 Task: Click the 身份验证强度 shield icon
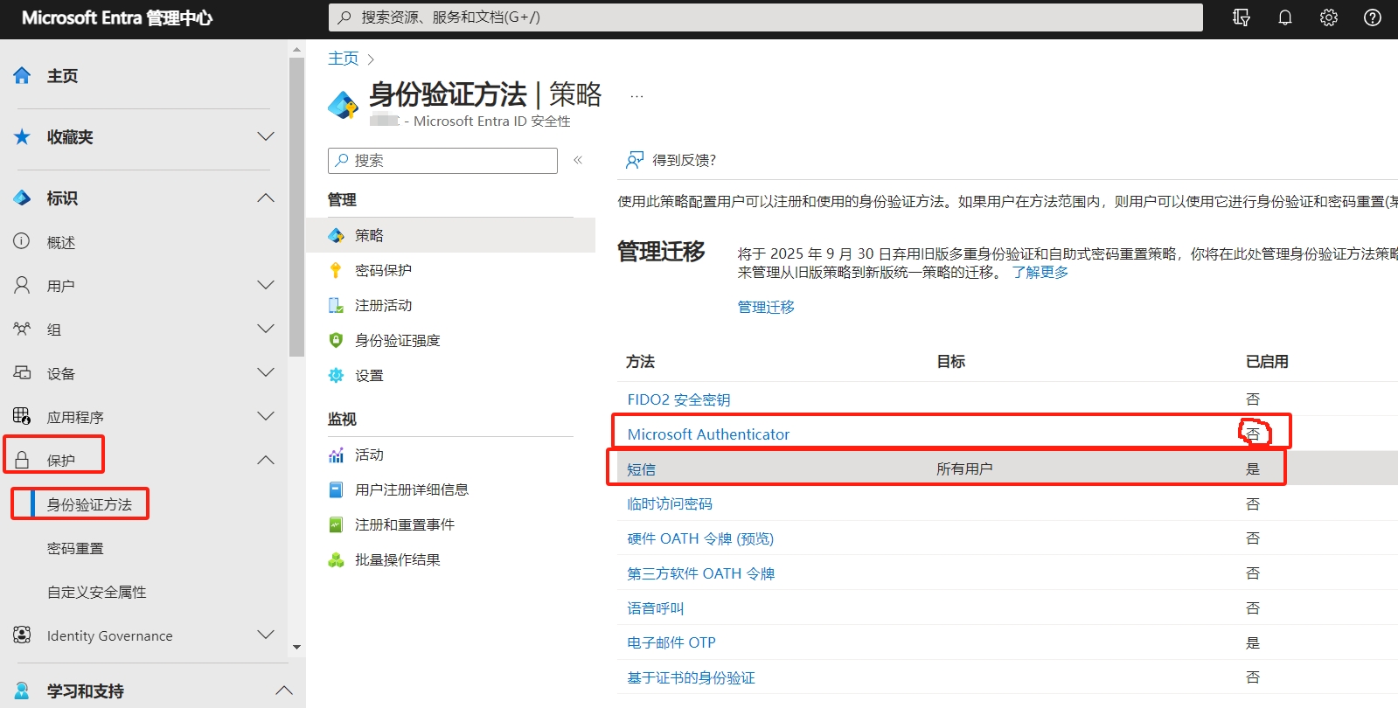(x=336, y=340)
